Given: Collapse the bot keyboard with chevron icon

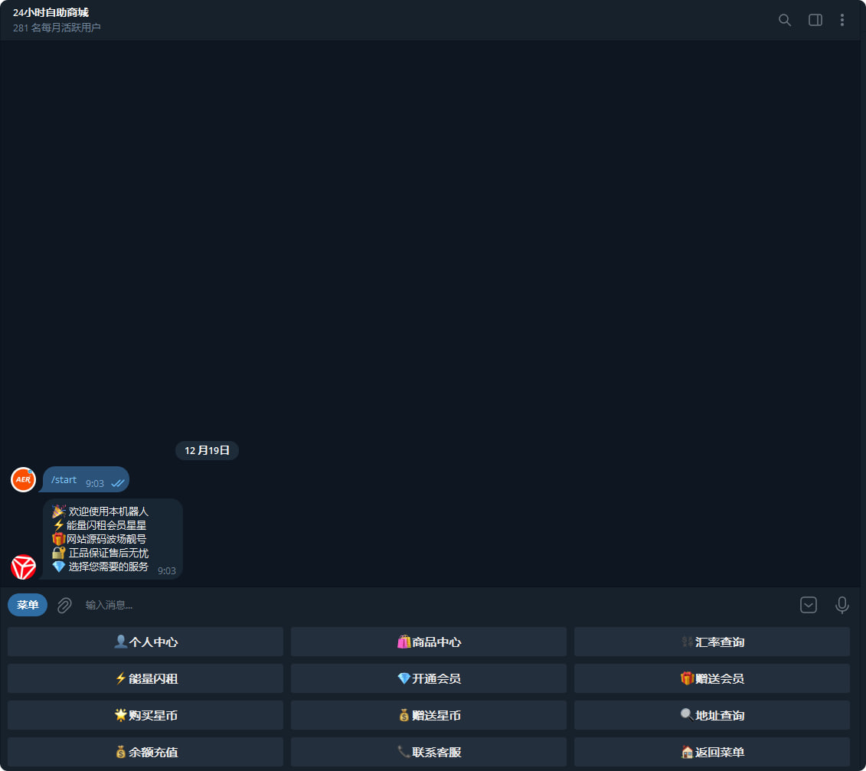Looking at the screenshot, I should click(808, 606).
